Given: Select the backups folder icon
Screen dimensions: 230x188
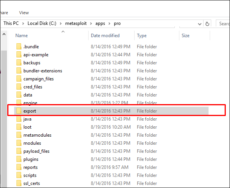Looking at the screenshot, I should tap(19, 62).
